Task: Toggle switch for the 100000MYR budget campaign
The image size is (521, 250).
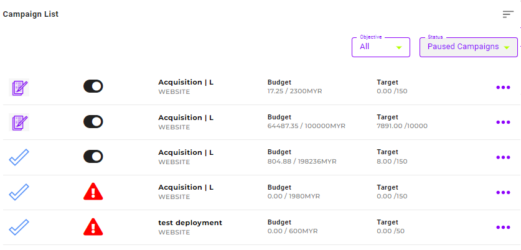Action: [x=93, y=122]
